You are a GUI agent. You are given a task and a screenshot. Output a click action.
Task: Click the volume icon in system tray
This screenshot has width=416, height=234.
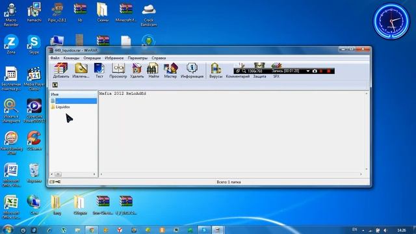385,230
